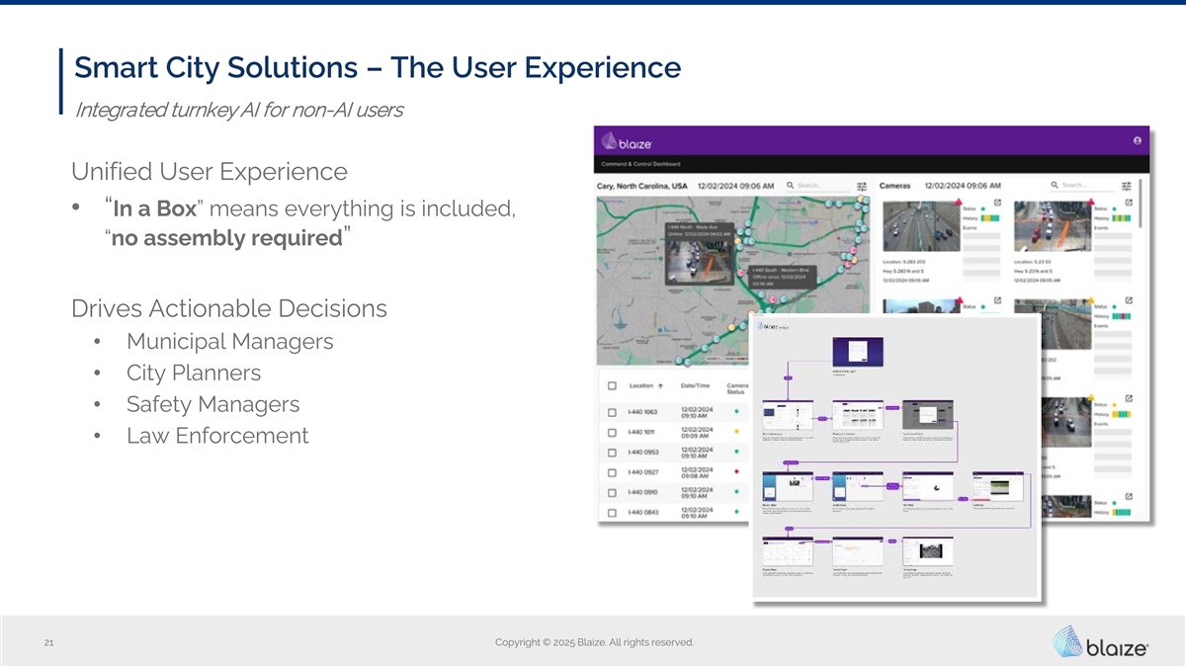Click slide title Smart City Solutions
Viewport: 1186px width, 667px height.
(378, 68)
